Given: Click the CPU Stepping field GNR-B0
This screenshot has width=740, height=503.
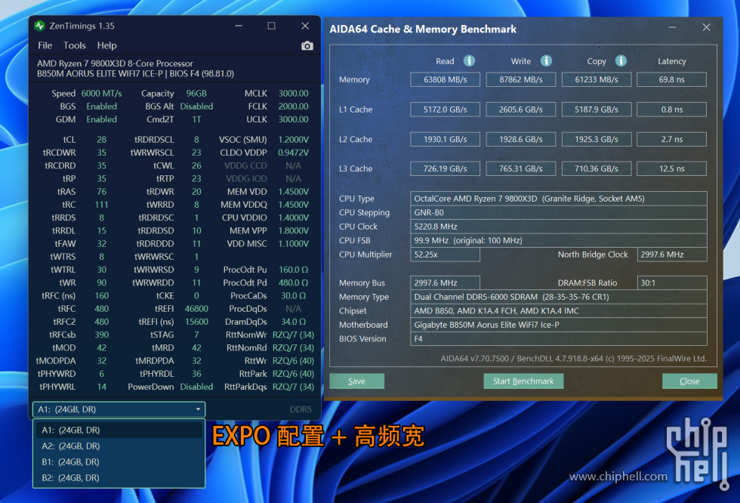Looking at the screenshot, I should point(559,212).
